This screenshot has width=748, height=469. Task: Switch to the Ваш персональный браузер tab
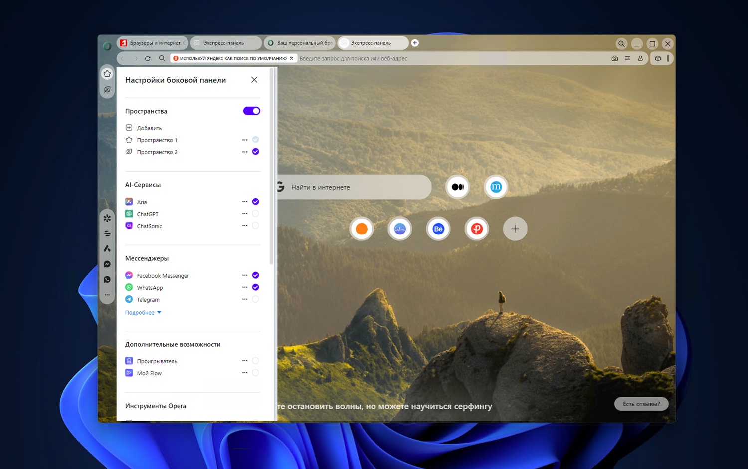(299, 43)
